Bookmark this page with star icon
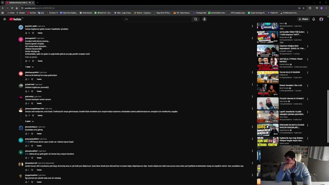329x185 pixels. click(304, 8)
